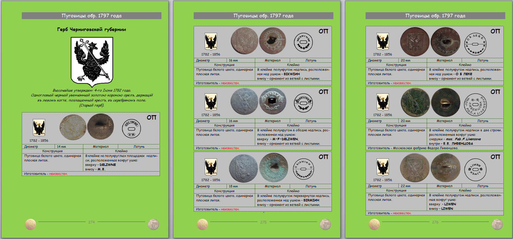
Task: Click the 'Герб Черниговской губернии' heading
Action: pyautogui.click(x=92, y=29)
